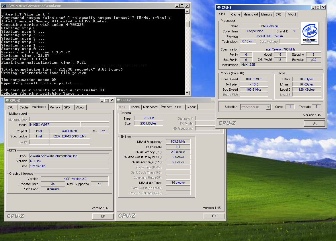Click the cmd window scrollbar thumb

(187, 24)
